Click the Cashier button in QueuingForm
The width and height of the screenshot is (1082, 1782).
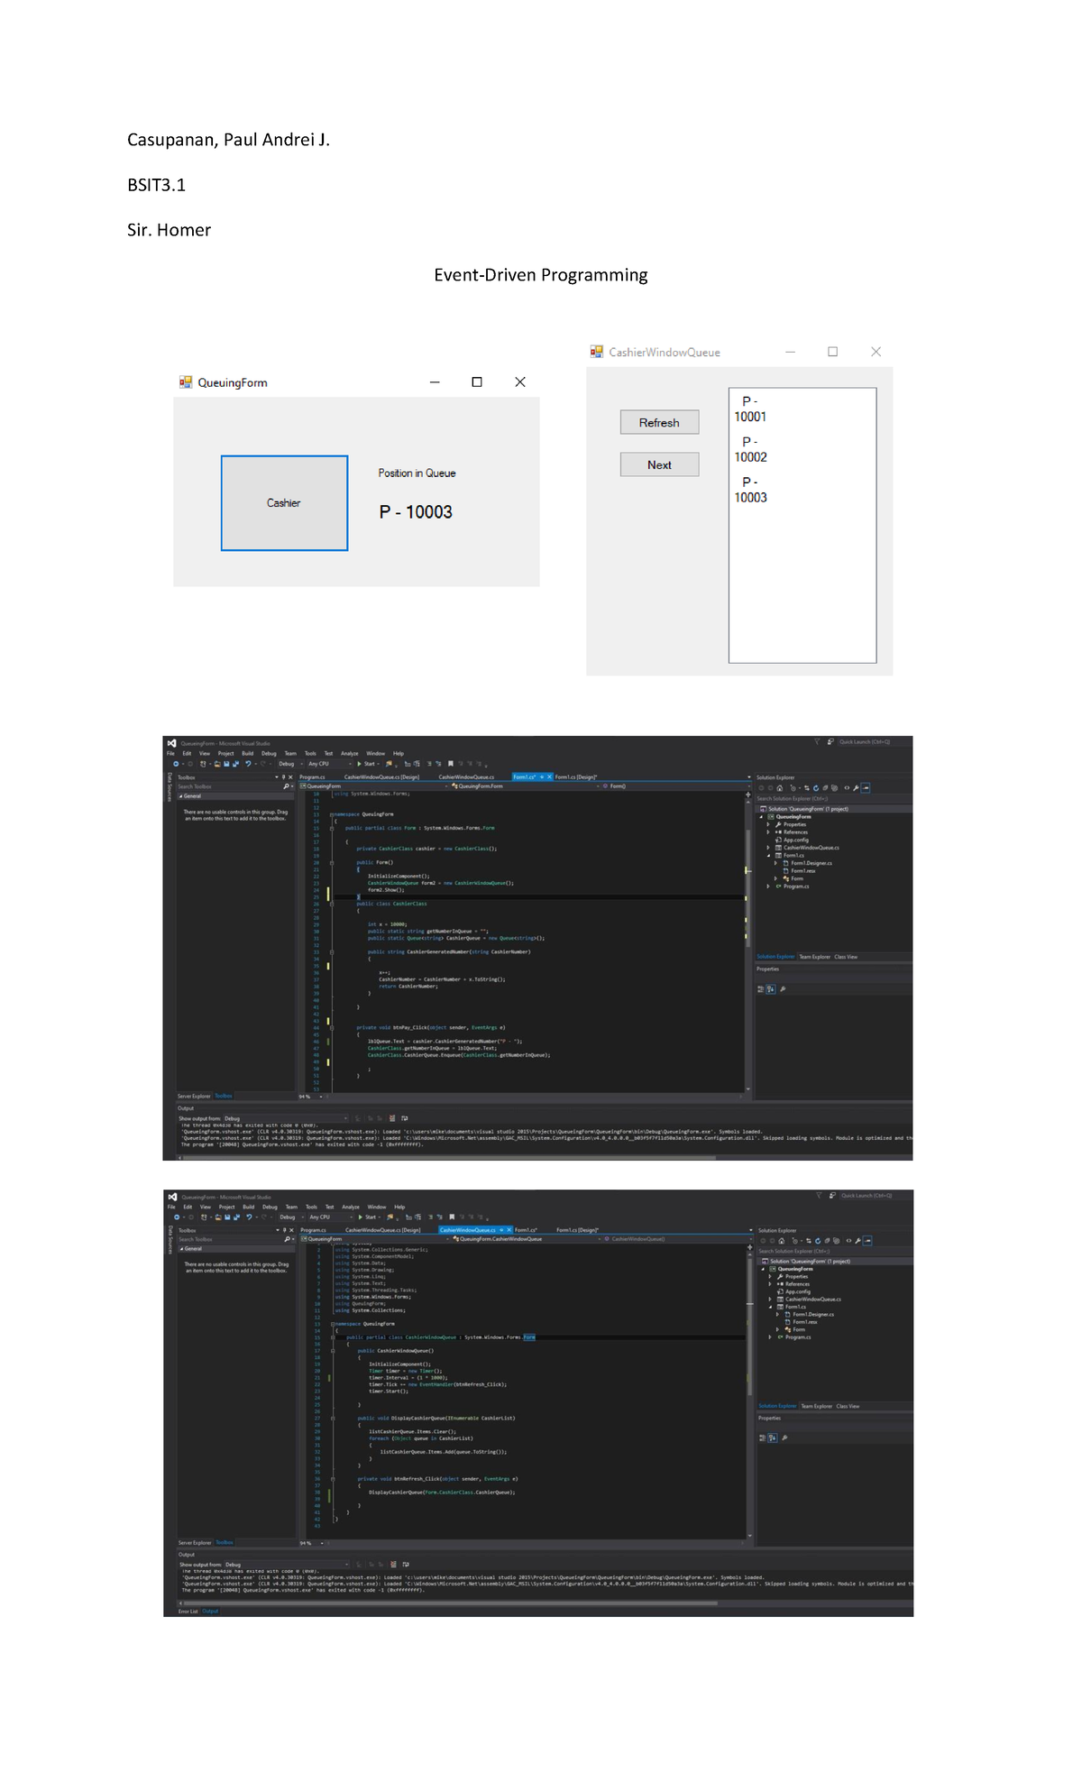(284, 502)
